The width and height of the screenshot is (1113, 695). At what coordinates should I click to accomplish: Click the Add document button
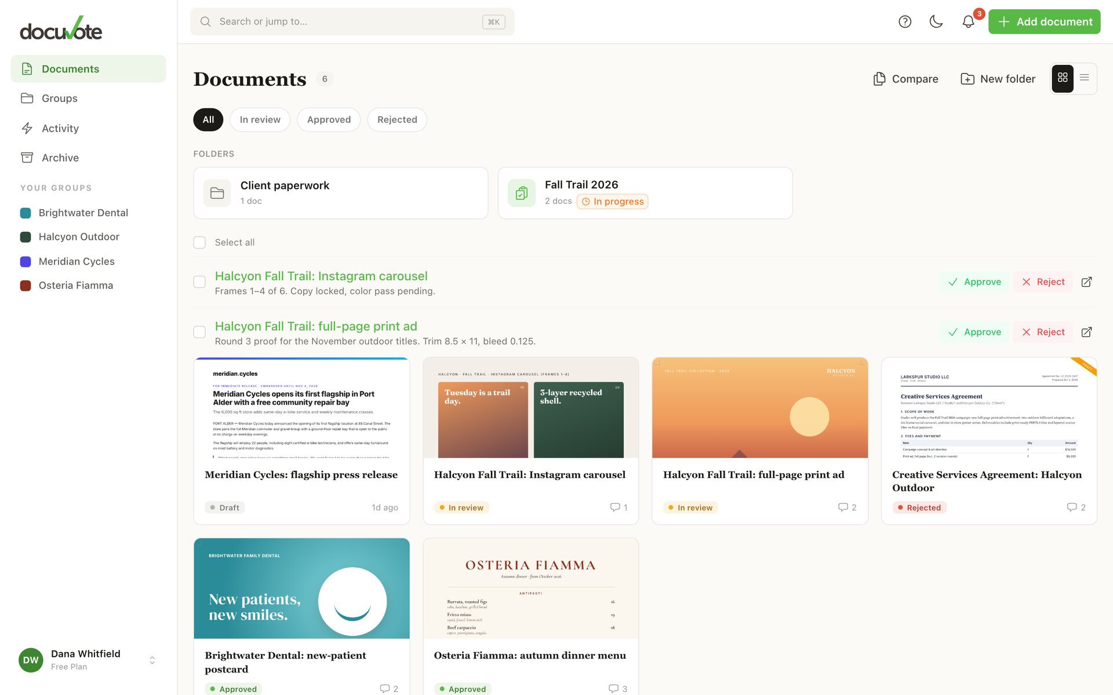[x=1044, y=21]
